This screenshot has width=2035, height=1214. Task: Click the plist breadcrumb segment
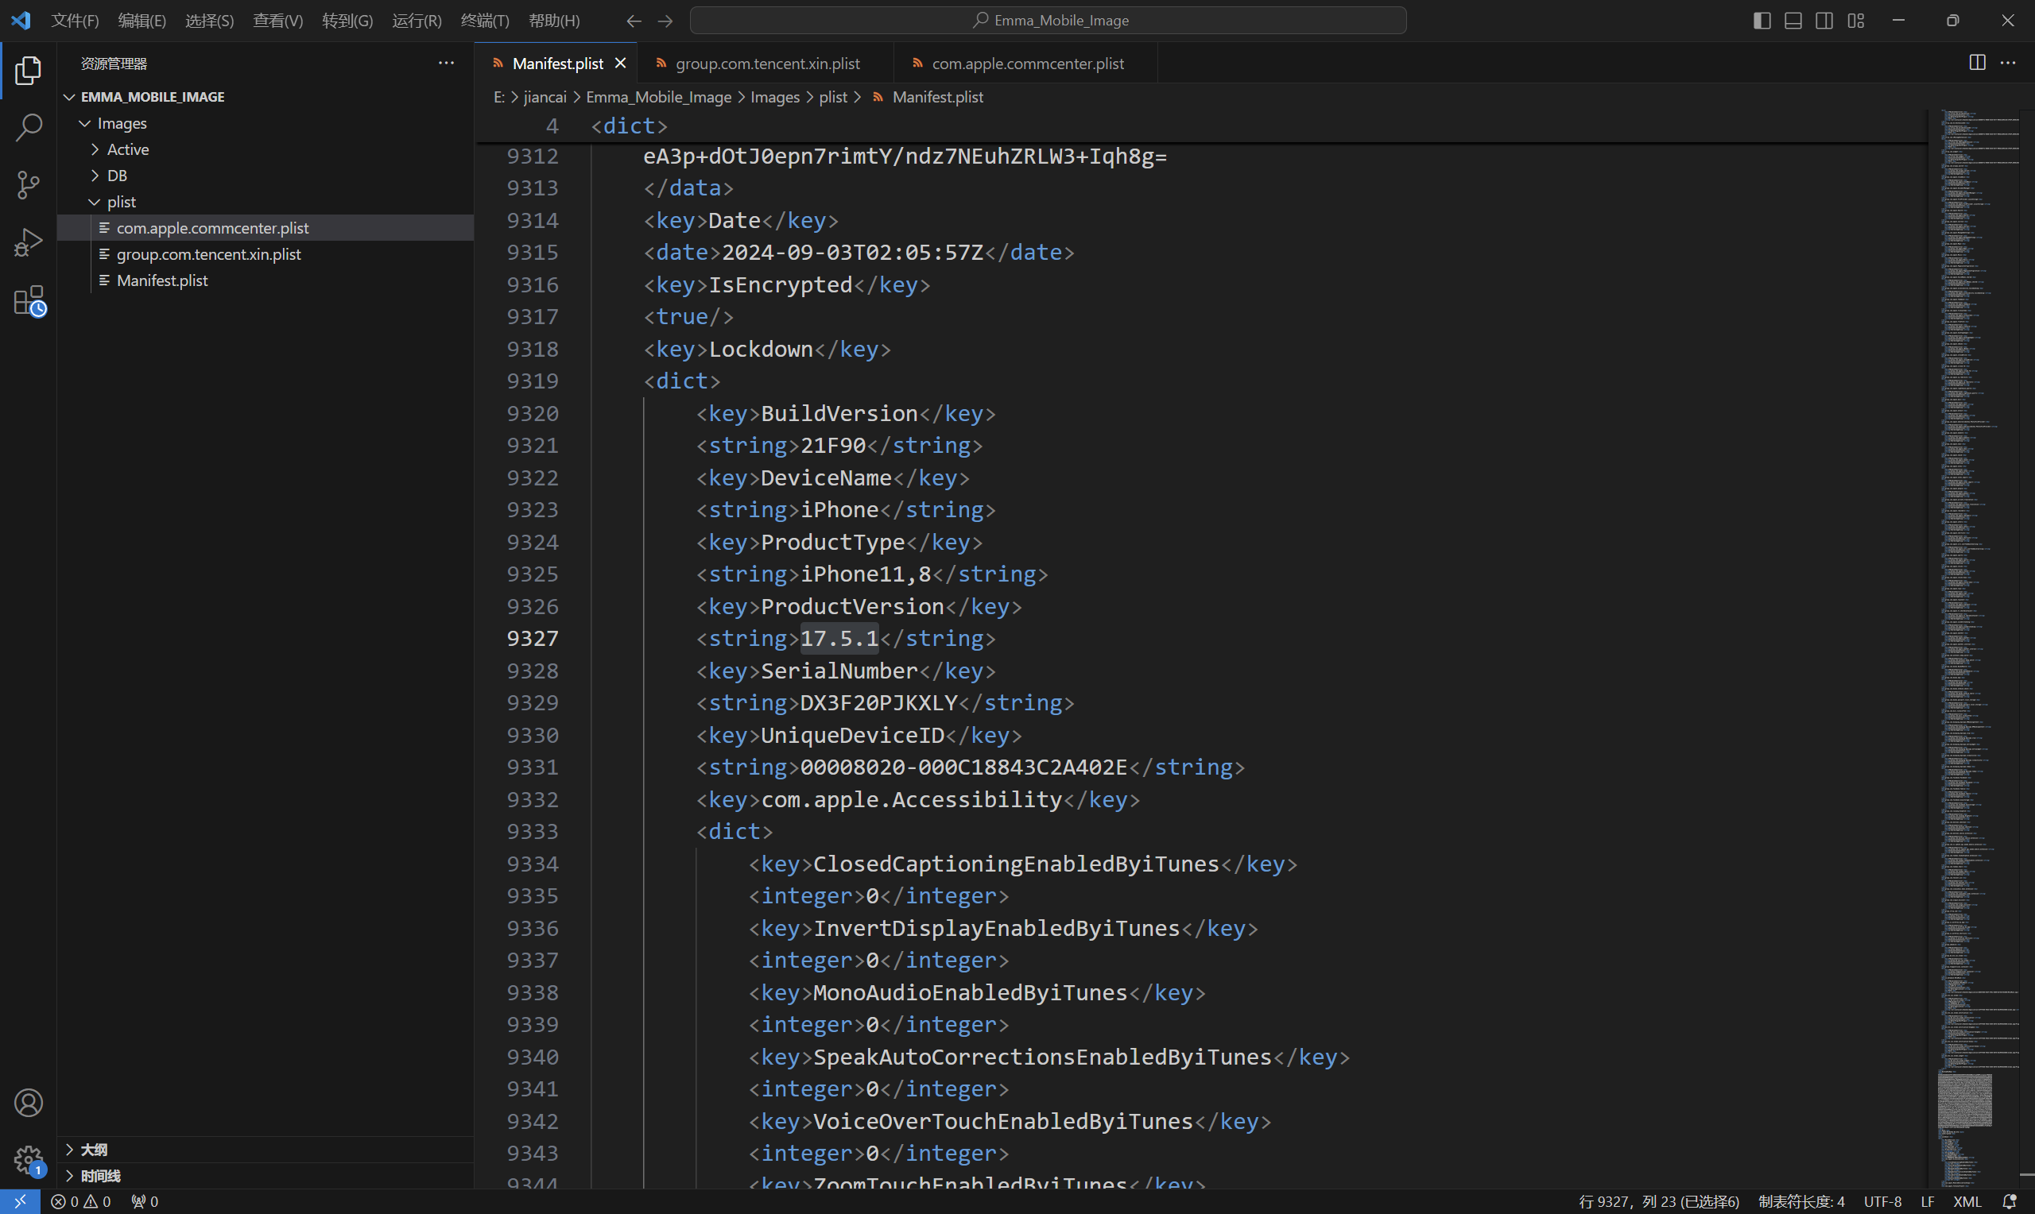(x=833, y=96)
